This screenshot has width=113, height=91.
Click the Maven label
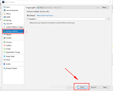(x=9, y=35)
